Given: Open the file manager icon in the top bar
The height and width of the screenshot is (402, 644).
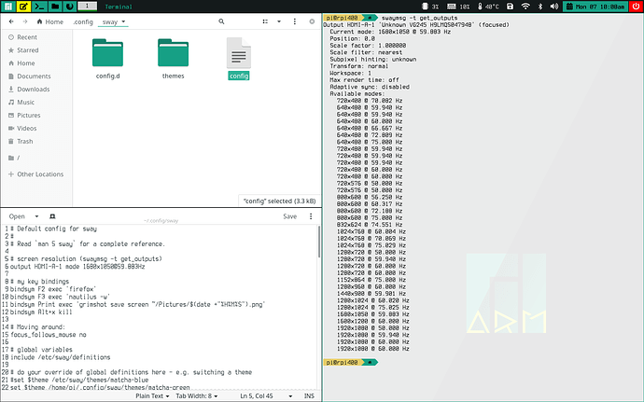Looking at the screenshot, I should (55, 7).
